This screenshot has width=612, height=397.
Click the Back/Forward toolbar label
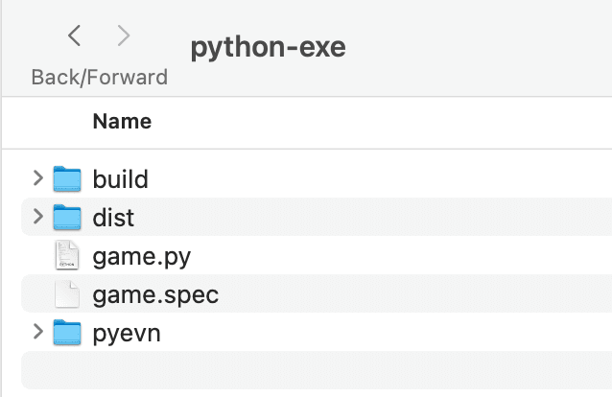(x=100, y=77)
